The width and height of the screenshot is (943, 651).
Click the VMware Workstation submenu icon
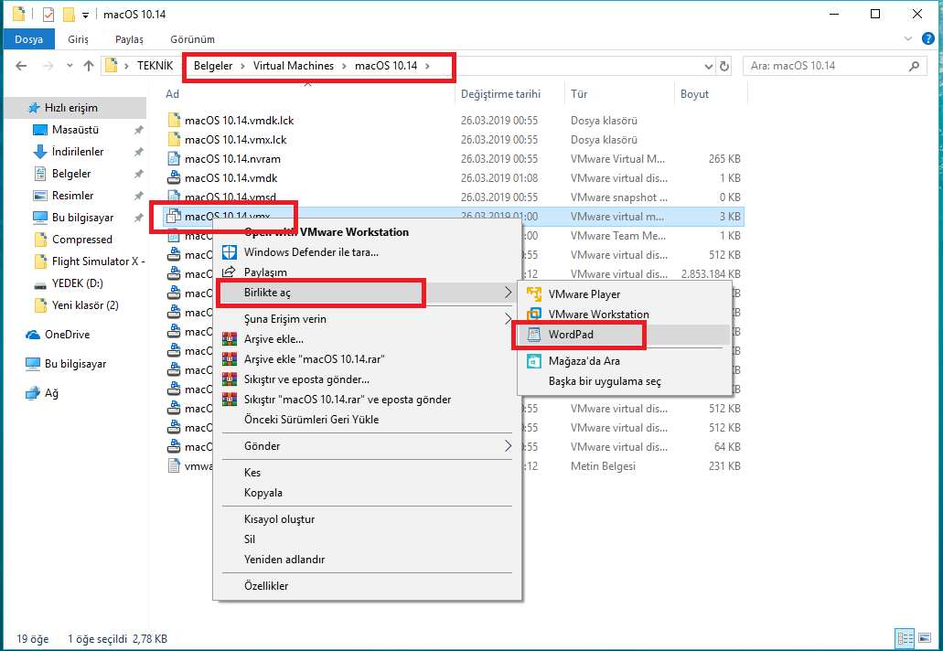[x=534, y=315]
